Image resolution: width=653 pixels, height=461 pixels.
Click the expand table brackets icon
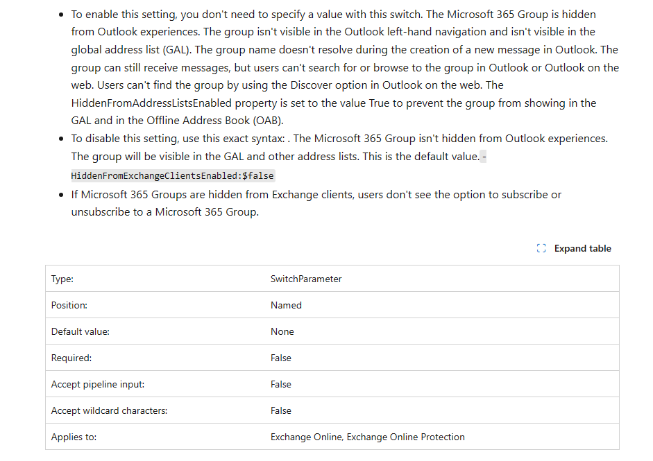tap(541, 248)
